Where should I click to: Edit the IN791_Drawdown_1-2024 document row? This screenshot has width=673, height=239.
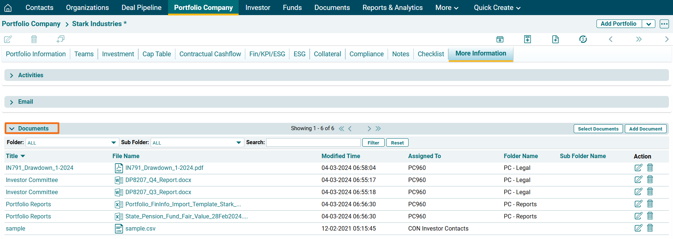[x=638, y=168]
